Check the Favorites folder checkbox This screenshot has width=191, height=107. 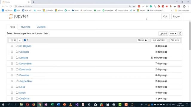[x=12, y=75]
